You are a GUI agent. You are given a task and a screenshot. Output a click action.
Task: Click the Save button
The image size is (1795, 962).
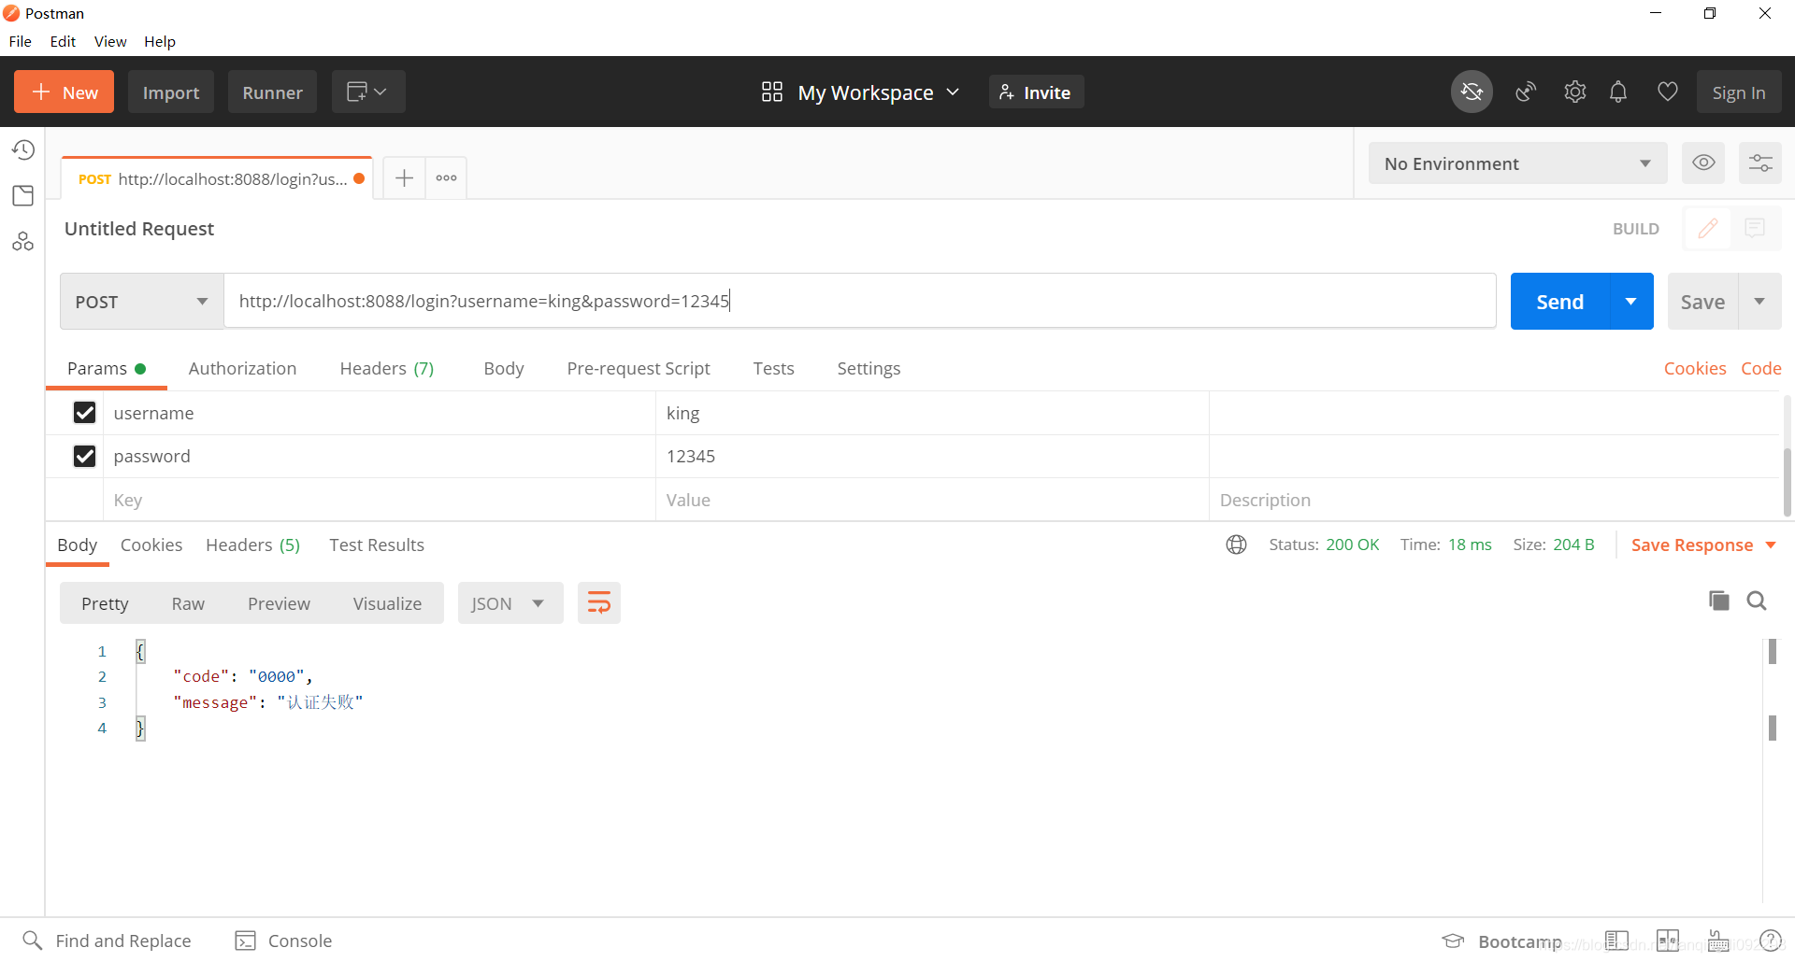pyautogui.click(x=1702, y=301)
